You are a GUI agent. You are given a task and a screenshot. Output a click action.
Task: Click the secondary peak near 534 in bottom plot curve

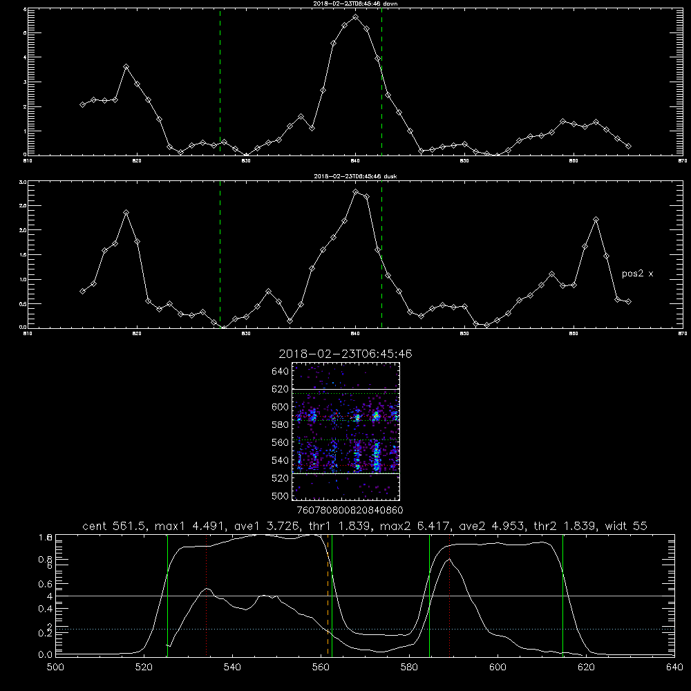tap(207, 589)
